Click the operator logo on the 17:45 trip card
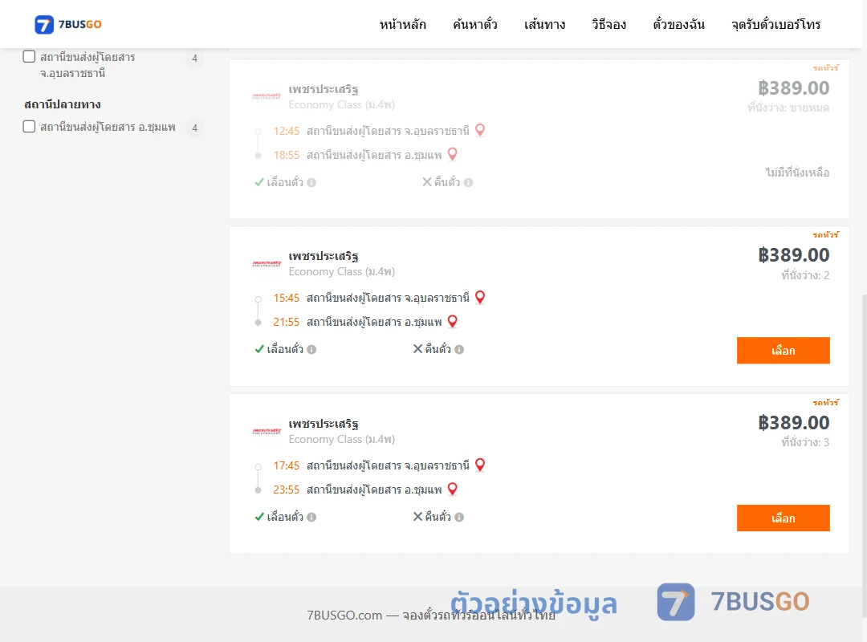 (x=267, y=431)
